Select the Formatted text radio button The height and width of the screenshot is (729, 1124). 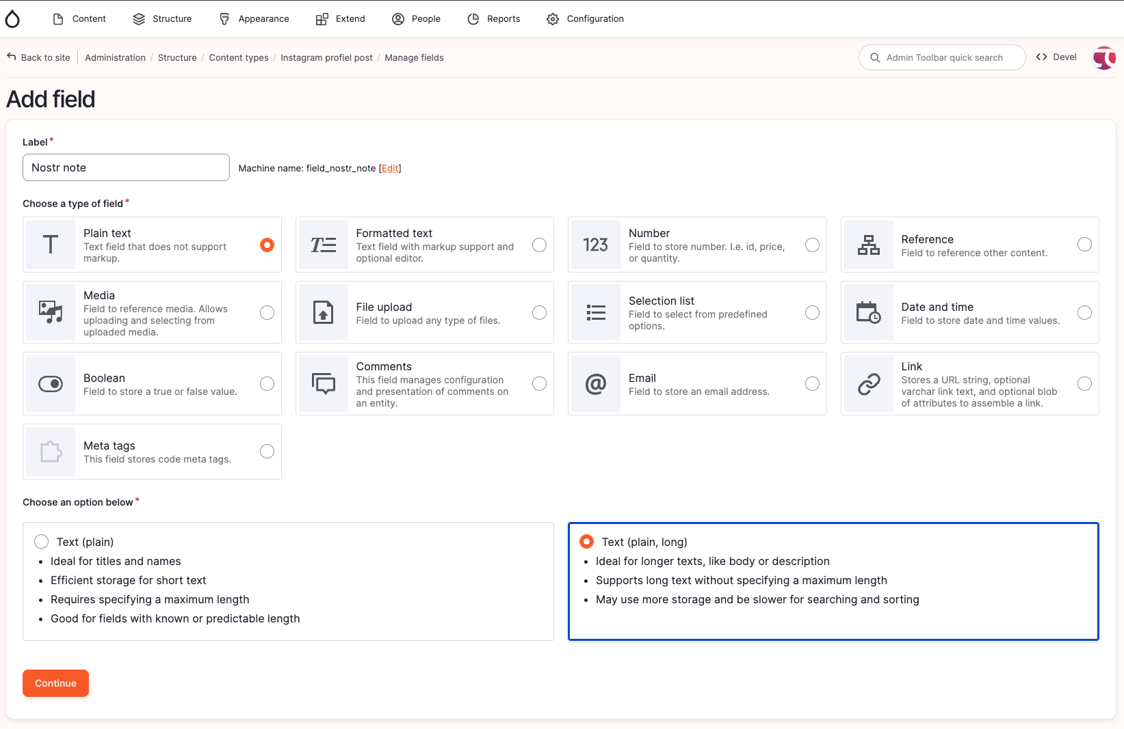(x=539, y=245)
